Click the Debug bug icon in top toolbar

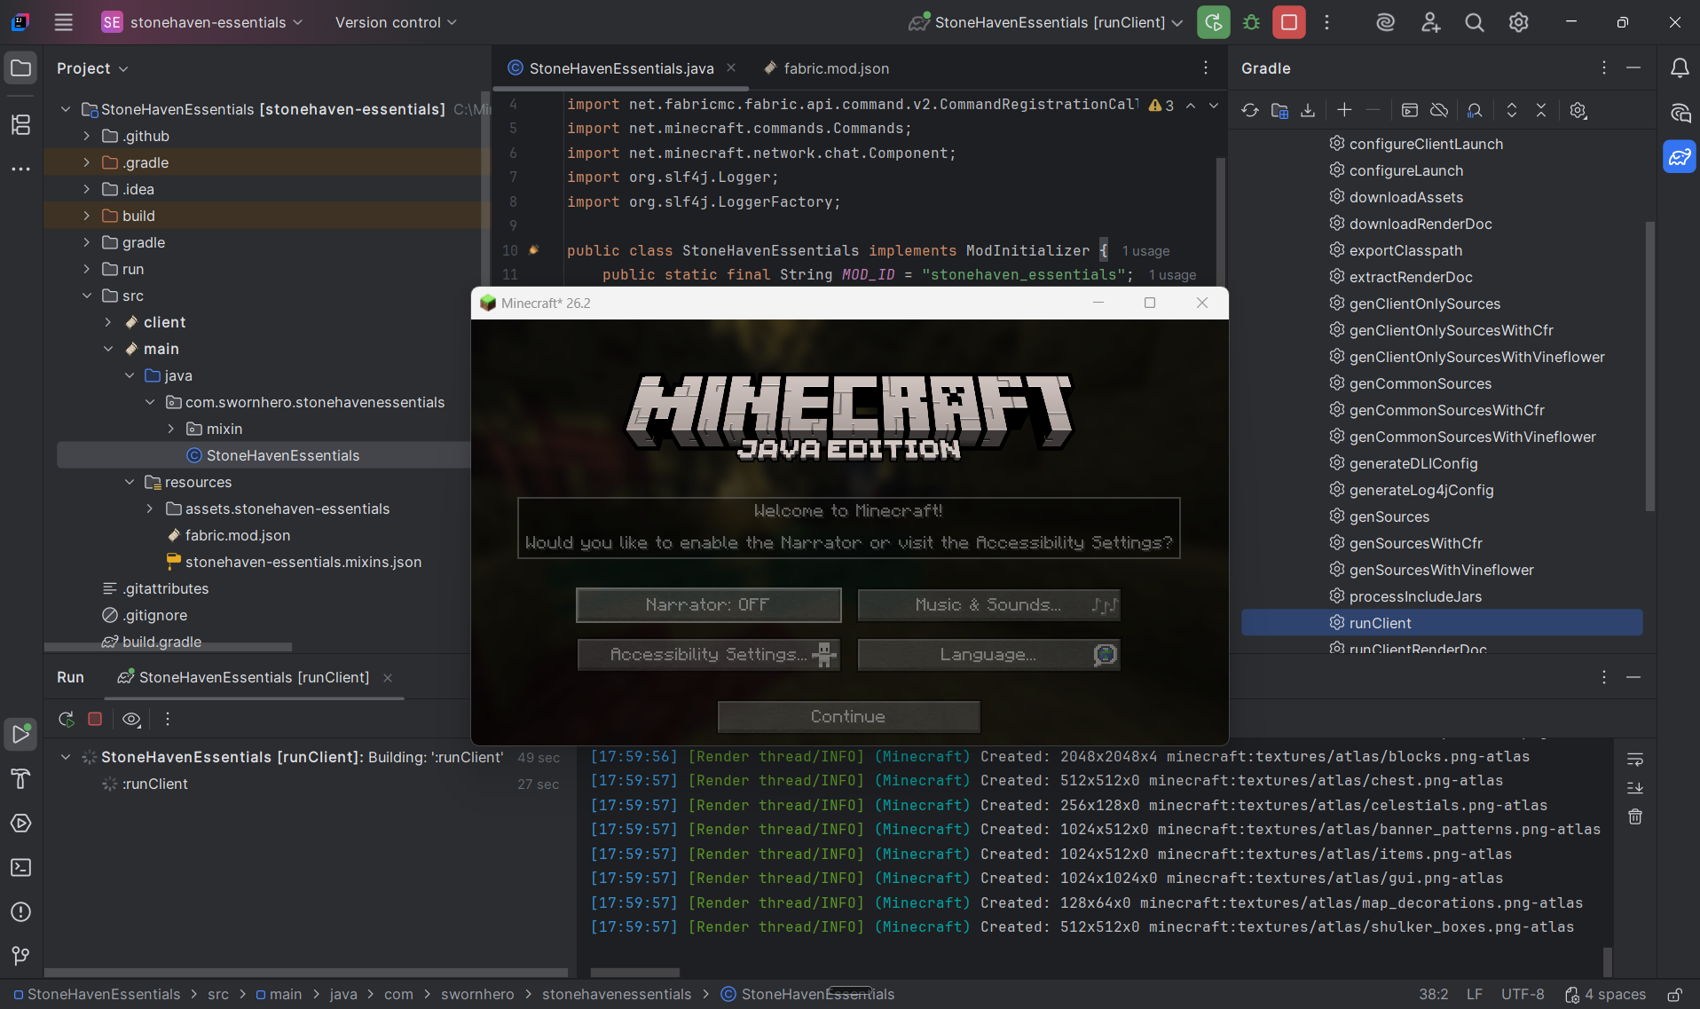coord(1251,22)
